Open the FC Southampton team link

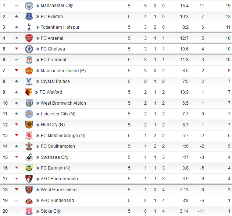(x=58, y=146)
